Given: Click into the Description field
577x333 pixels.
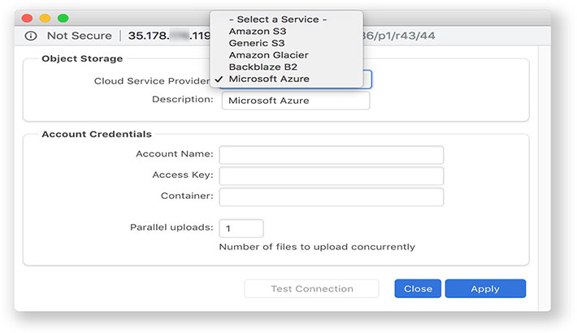Looking at the screenshot, I should (295, 101).
